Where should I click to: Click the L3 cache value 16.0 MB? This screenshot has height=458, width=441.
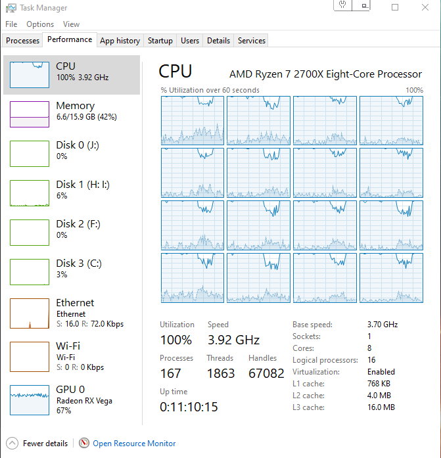click(381, 407)
